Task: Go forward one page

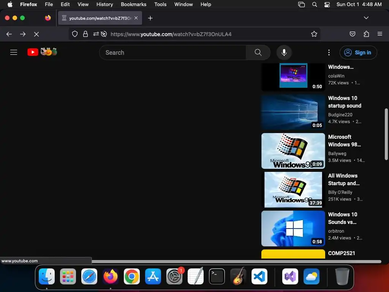Action: (23, 34)
